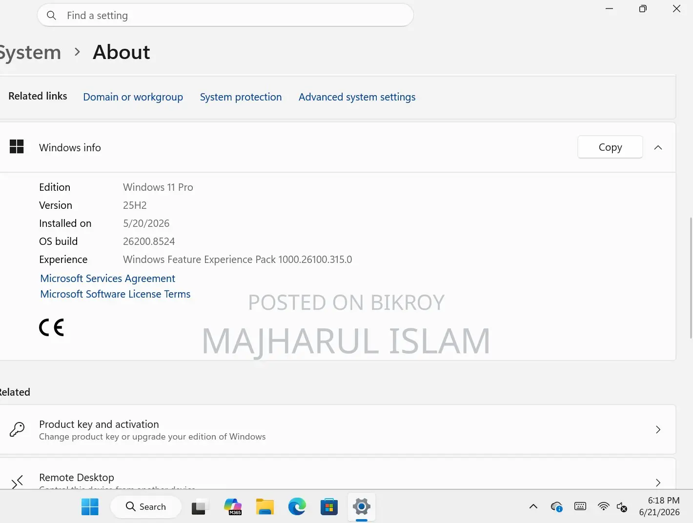Click the Product key and activation title
Screen dimensions: 693x523
click(x=99, y=424)
